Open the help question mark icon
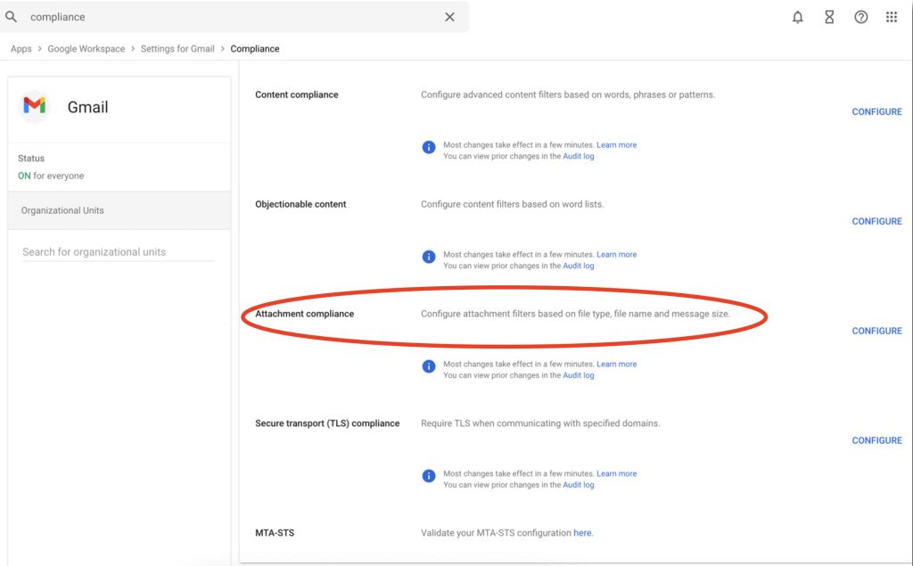The image size is (913, 566). click(x=860, y=17)
